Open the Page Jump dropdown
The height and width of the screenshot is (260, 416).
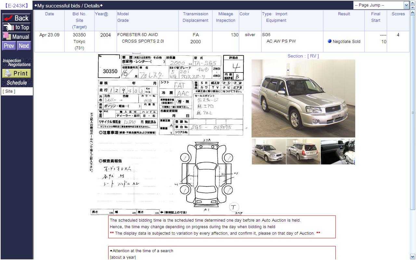tap(381, 5)
